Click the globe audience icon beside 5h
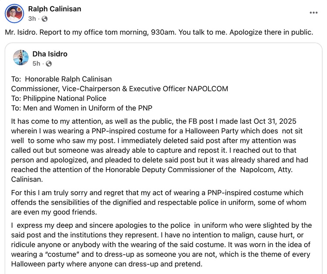The width and height of the screenshot is (327, 274). [48, 64]
